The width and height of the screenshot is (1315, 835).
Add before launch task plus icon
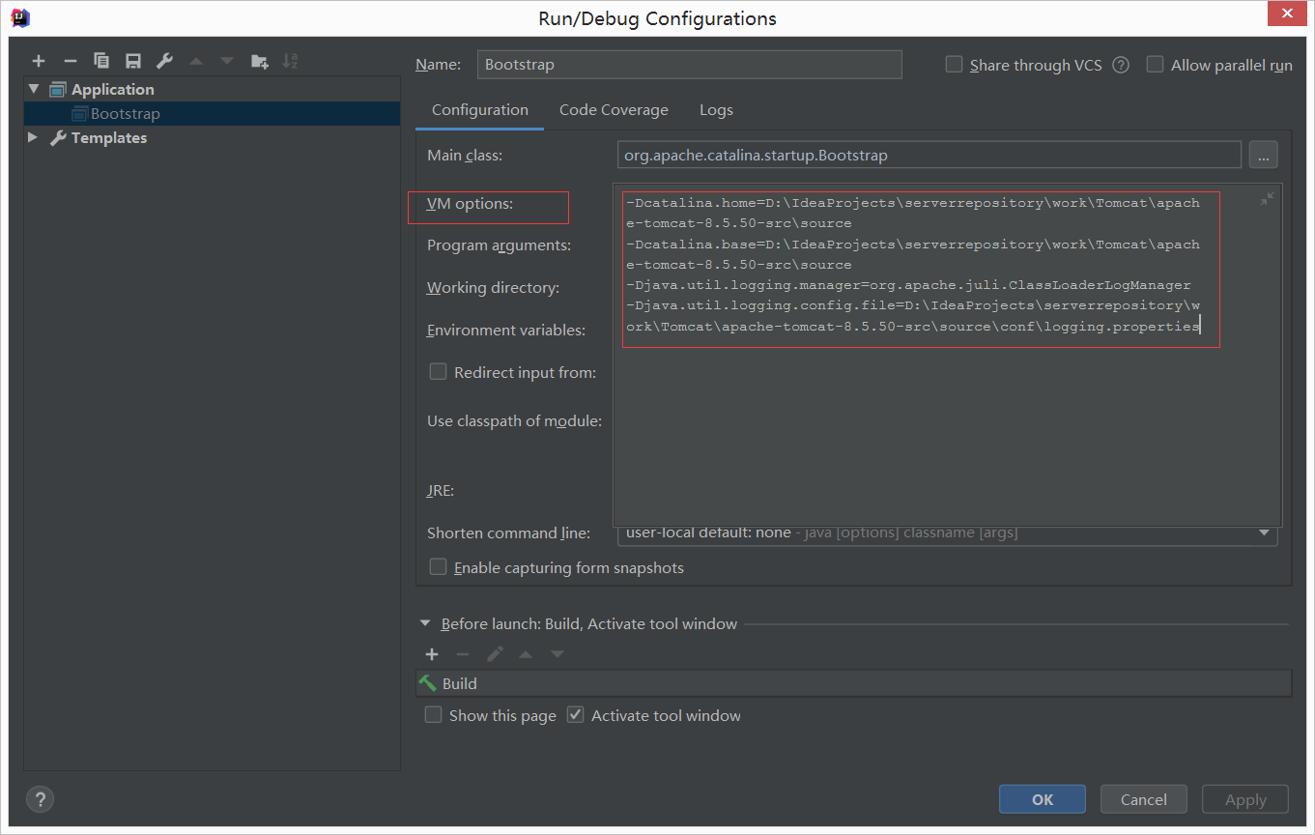[x=432, y=654]
